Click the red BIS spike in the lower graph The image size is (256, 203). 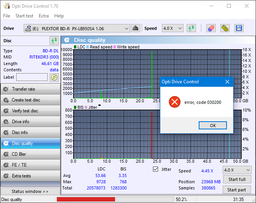point(152,135)
